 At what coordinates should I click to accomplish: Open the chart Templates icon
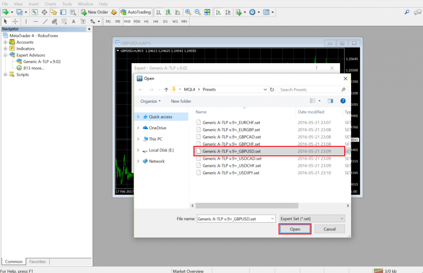[266, 12]
